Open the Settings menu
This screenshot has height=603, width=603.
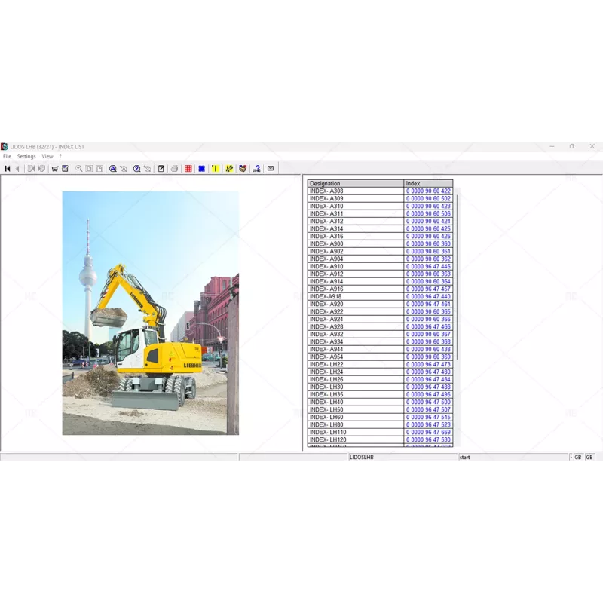[27, 156]
